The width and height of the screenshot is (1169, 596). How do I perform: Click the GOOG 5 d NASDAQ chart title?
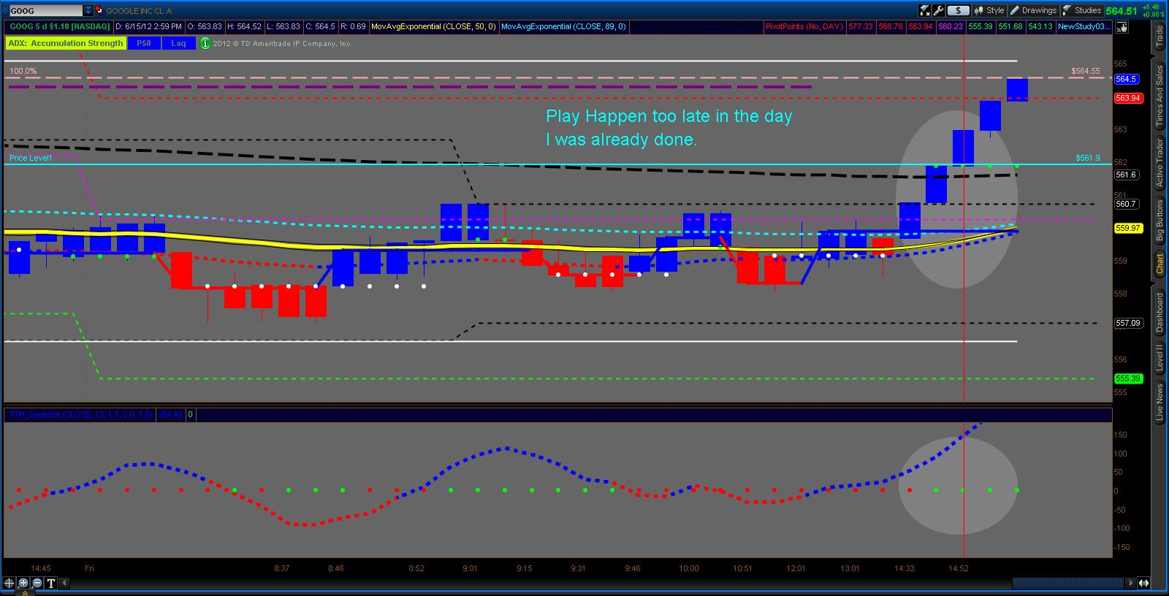coord(59,26)
